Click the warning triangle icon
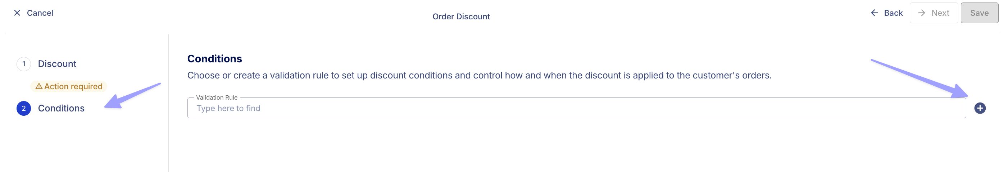The image size is (1008, 172). [x=39, y=86]
